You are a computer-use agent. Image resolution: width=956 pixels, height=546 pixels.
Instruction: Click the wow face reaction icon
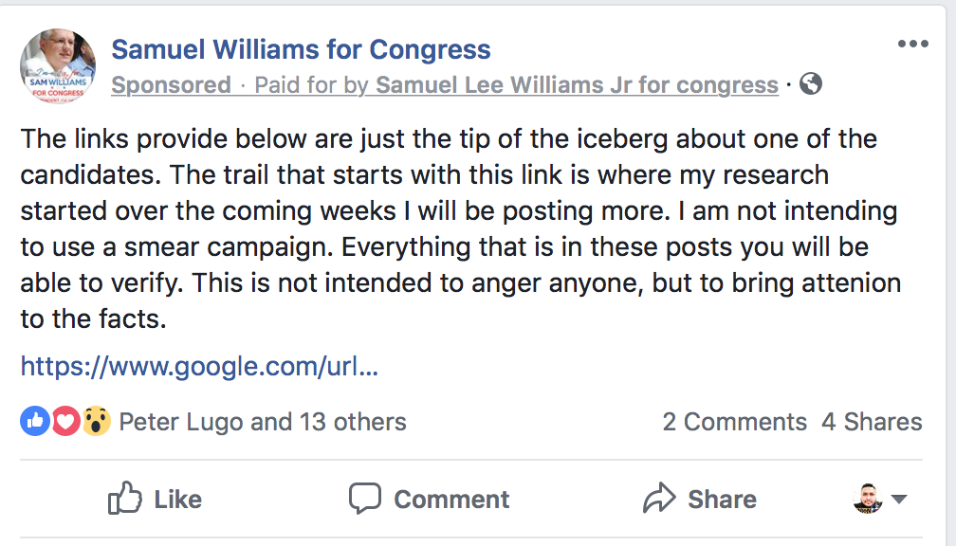coord(96,421)
